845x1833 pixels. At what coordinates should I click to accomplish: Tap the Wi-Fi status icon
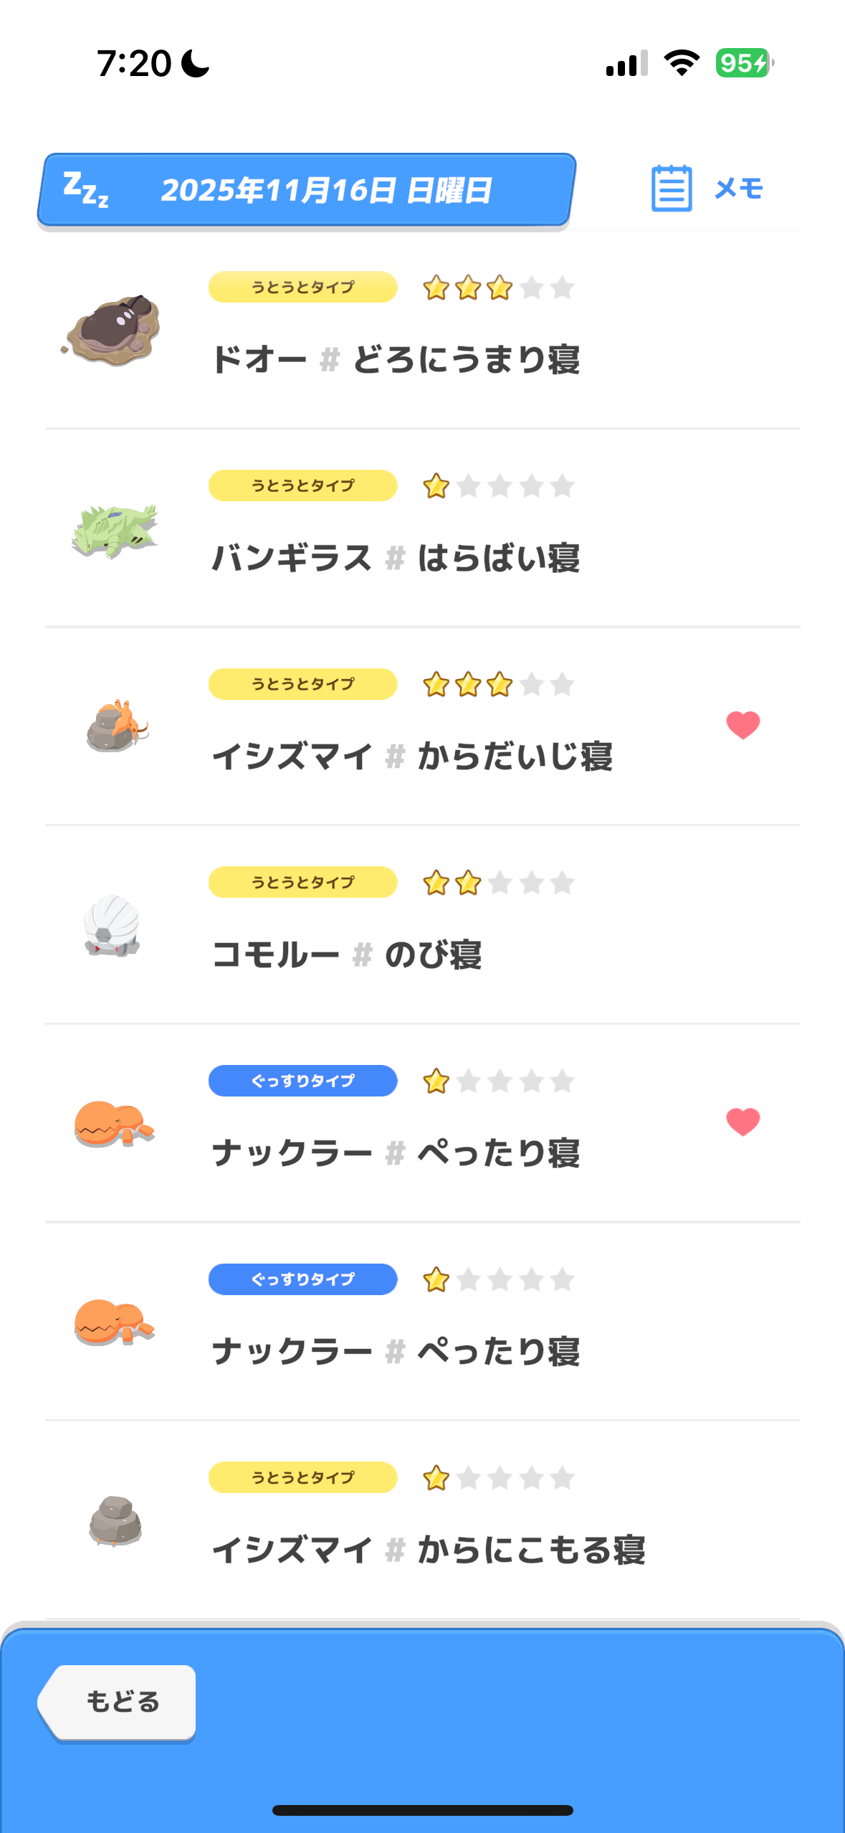click(x=682, y=63)
